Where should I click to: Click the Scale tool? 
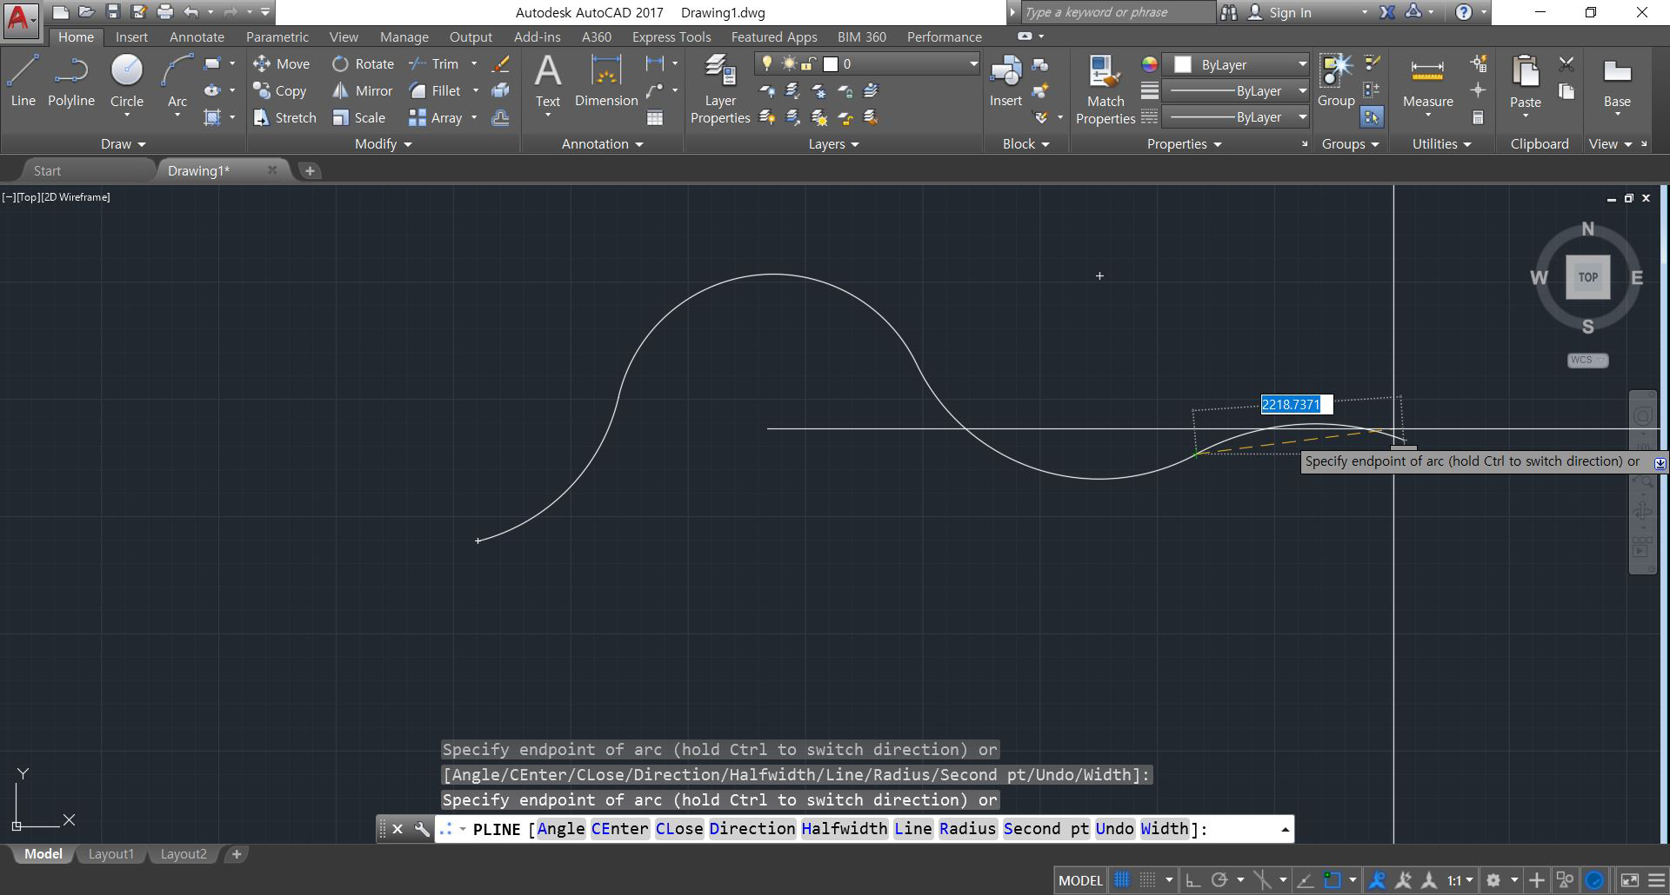358,117
